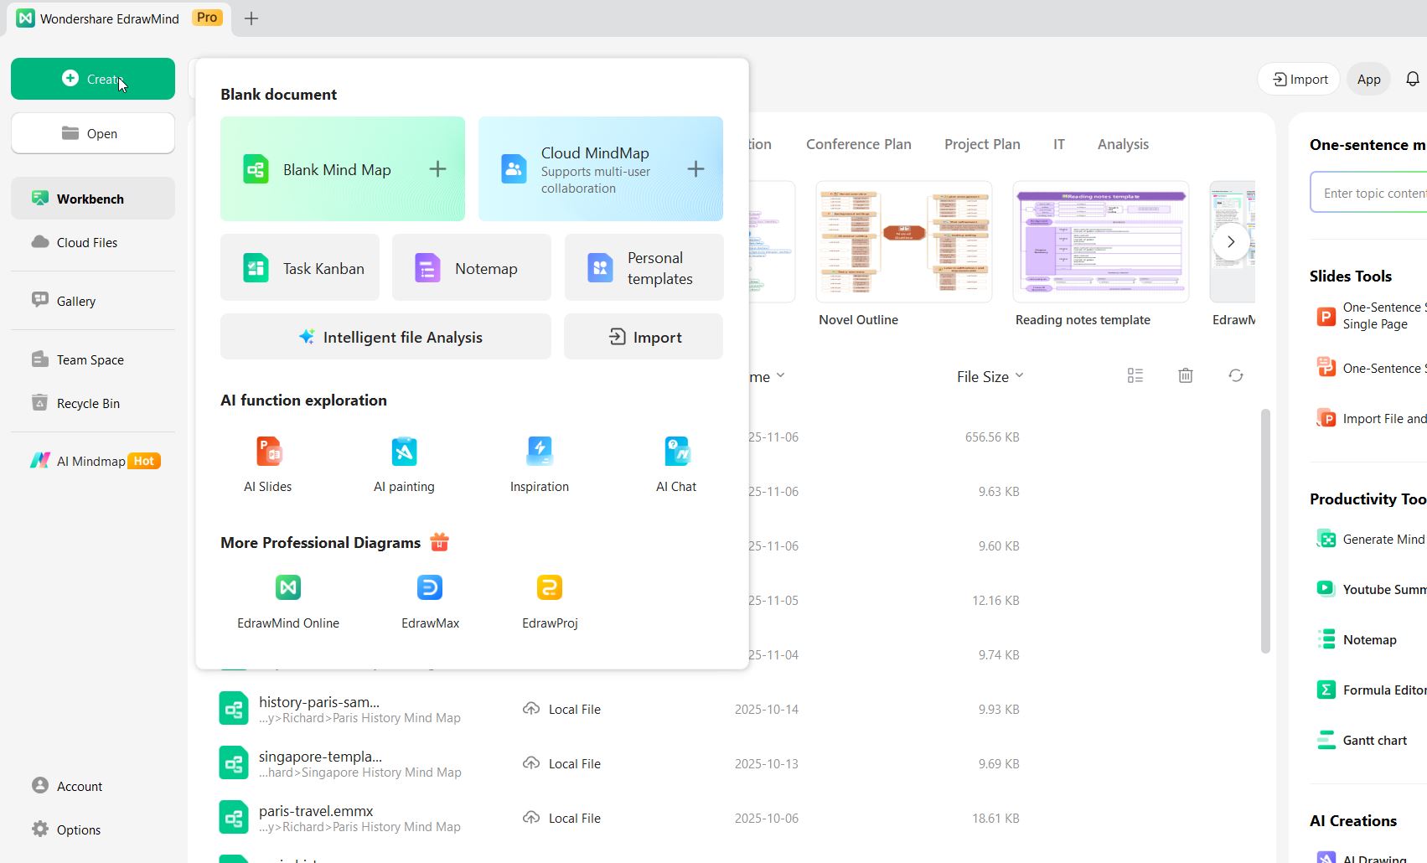
Task: Open Gallery from the sidebar
Action: click(93, 301)
